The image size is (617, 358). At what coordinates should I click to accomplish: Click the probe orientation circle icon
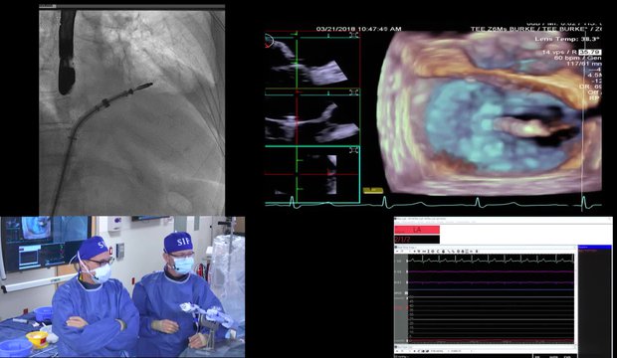(269, 40)
